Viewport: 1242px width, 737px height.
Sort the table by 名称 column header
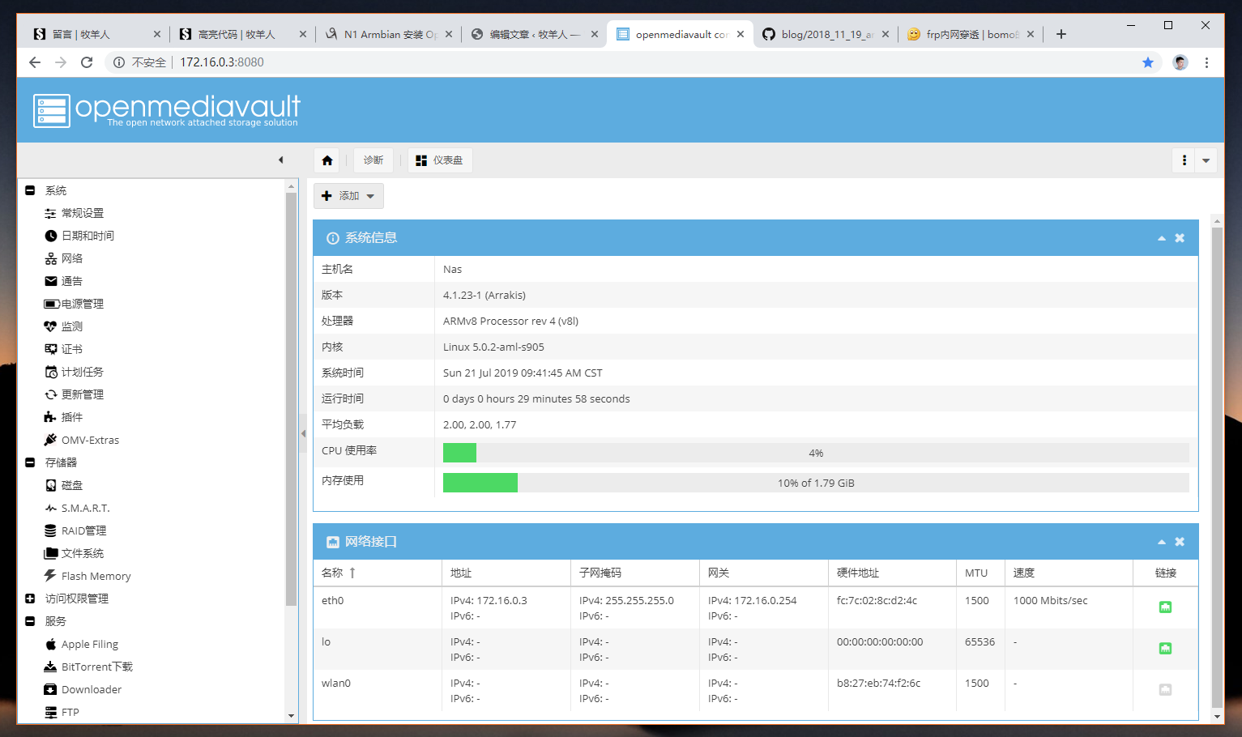point(333,573)
